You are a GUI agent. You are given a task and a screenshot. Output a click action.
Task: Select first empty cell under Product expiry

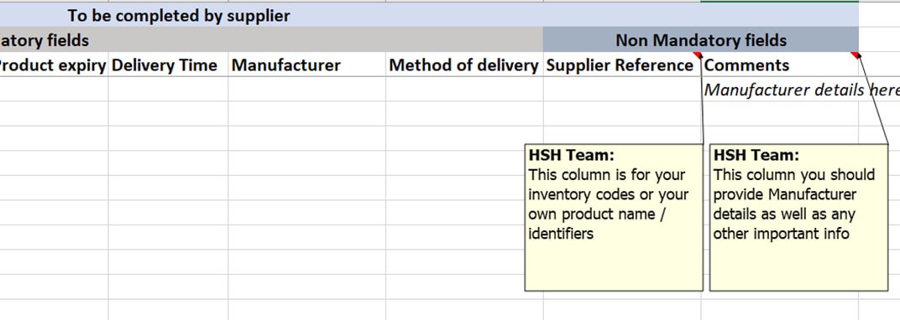pyautogui.click(x=54, y=90)
